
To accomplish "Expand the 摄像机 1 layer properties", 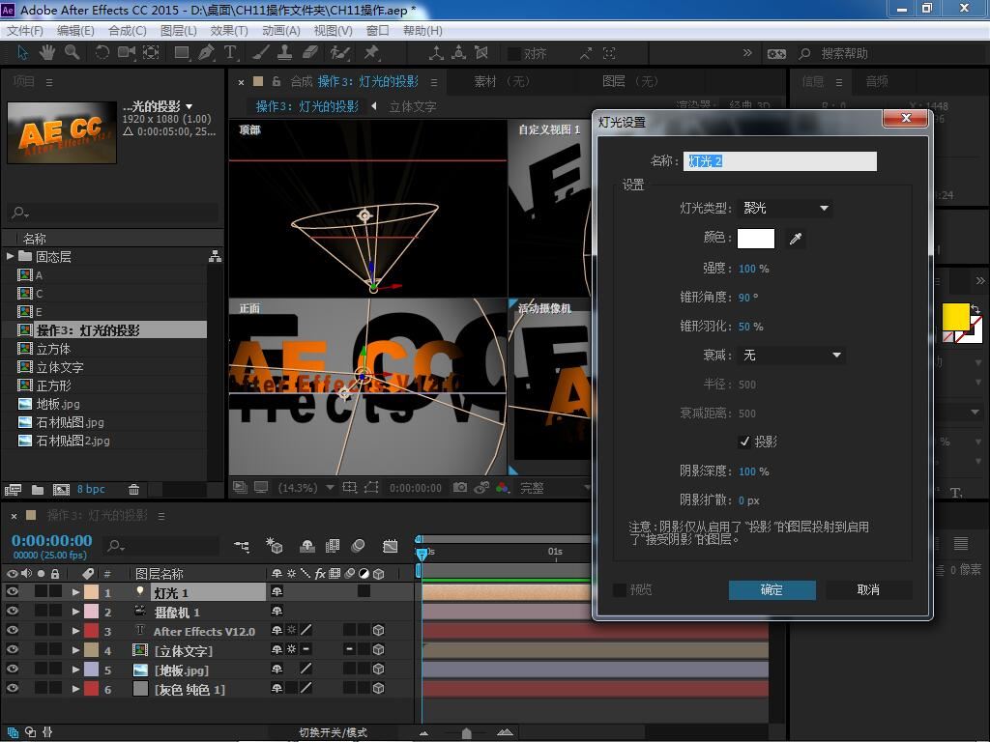I will [75, 612].
